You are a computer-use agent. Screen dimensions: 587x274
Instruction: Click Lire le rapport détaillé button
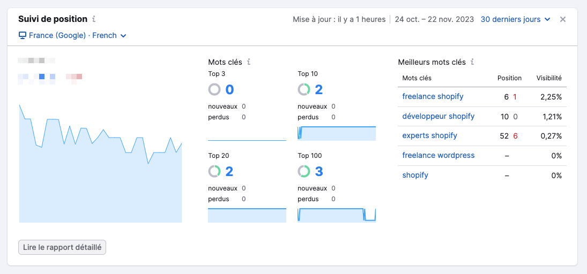(x=62, y=247)
